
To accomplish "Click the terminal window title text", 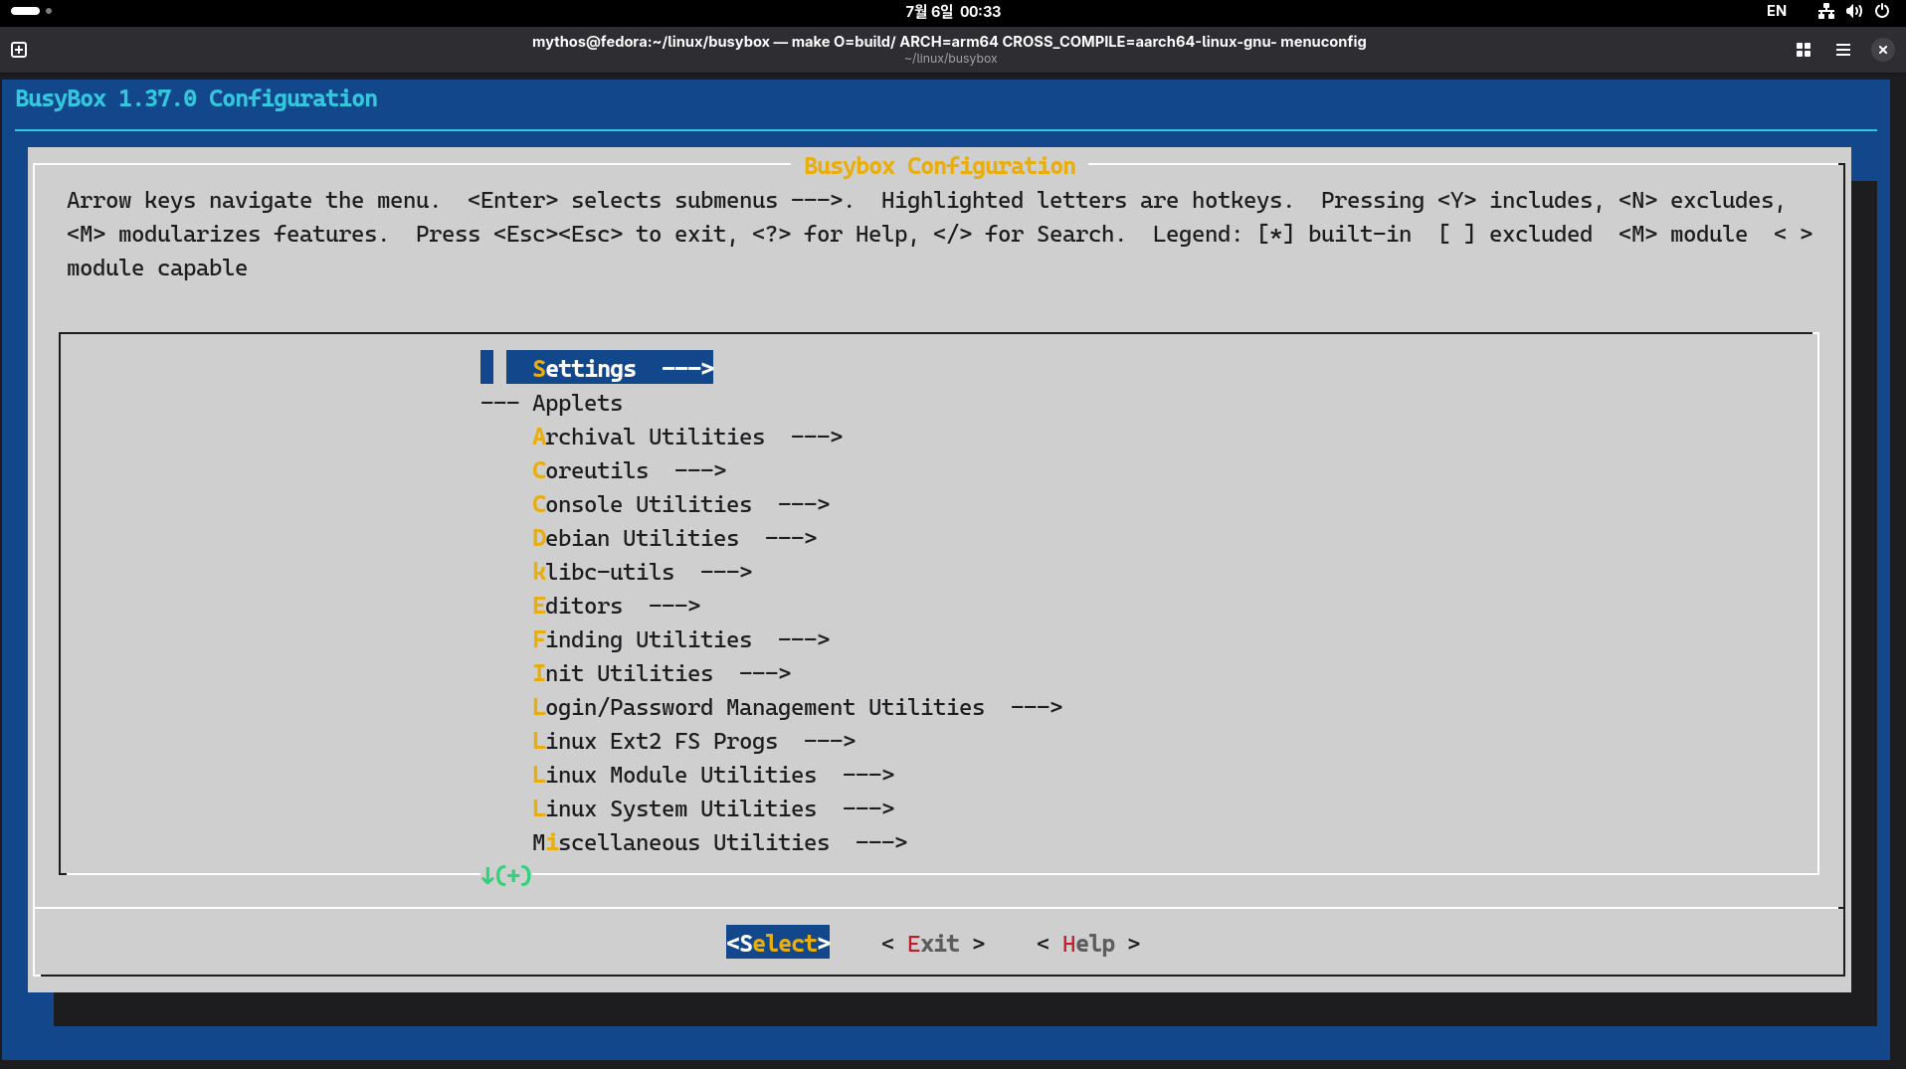I will pos(949,42).
